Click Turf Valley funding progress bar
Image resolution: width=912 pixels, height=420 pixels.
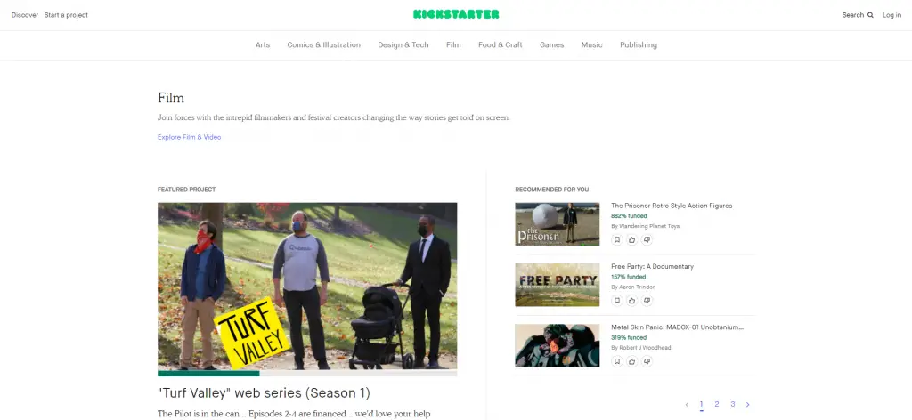point(307,374)
